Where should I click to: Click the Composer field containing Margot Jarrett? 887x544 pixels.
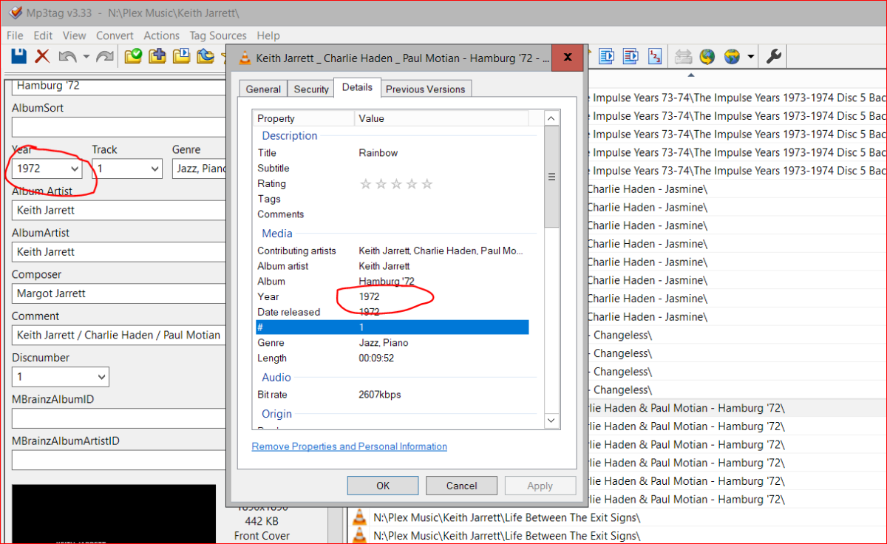pos(118,293)
